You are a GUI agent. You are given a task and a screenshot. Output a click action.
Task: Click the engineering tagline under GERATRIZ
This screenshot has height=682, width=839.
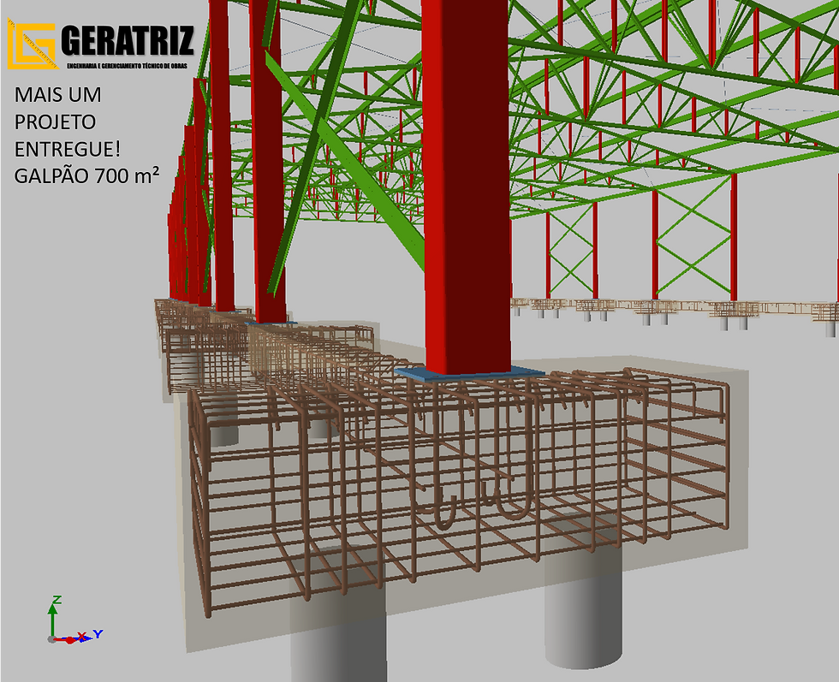click(x=127, y=66)
